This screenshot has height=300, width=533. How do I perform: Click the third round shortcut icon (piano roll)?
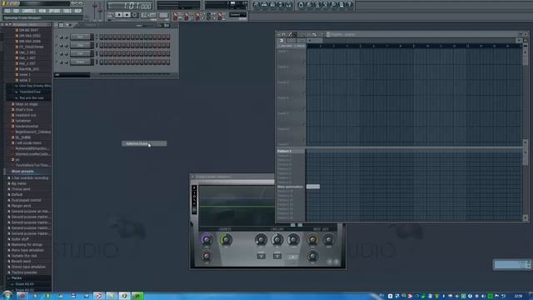(272, 5)
